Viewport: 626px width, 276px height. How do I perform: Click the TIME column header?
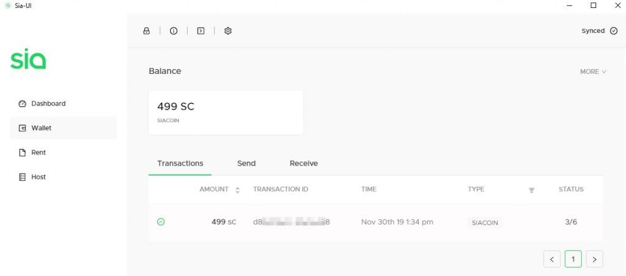pos(369,189)
